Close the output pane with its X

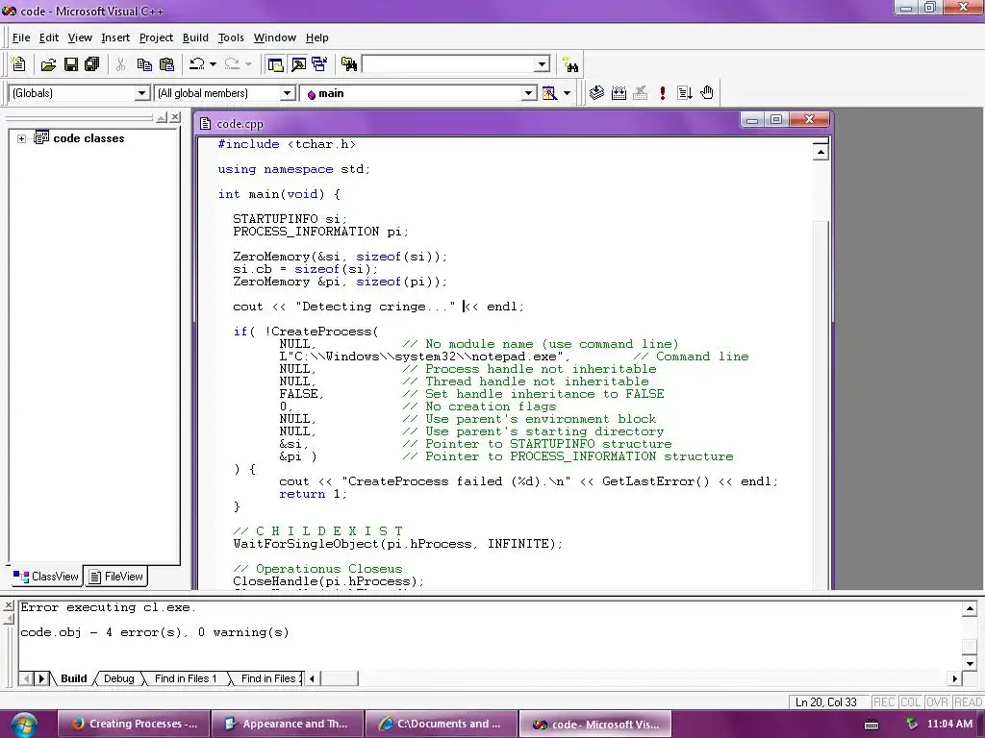(x=8, y=605)
